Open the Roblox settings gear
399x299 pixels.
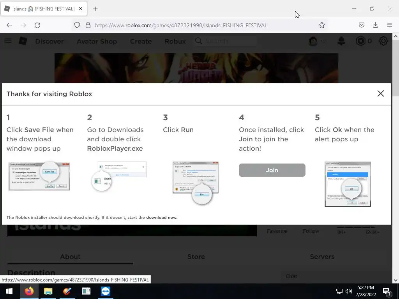tap(383, 41)
